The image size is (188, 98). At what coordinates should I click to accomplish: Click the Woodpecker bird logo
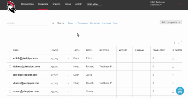coord(11,7)
